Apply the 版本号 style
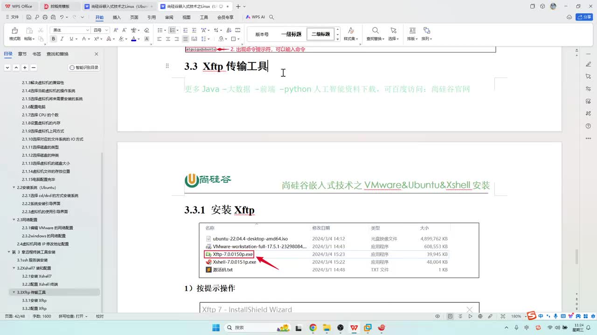The image size is (597, 335). 262,34
